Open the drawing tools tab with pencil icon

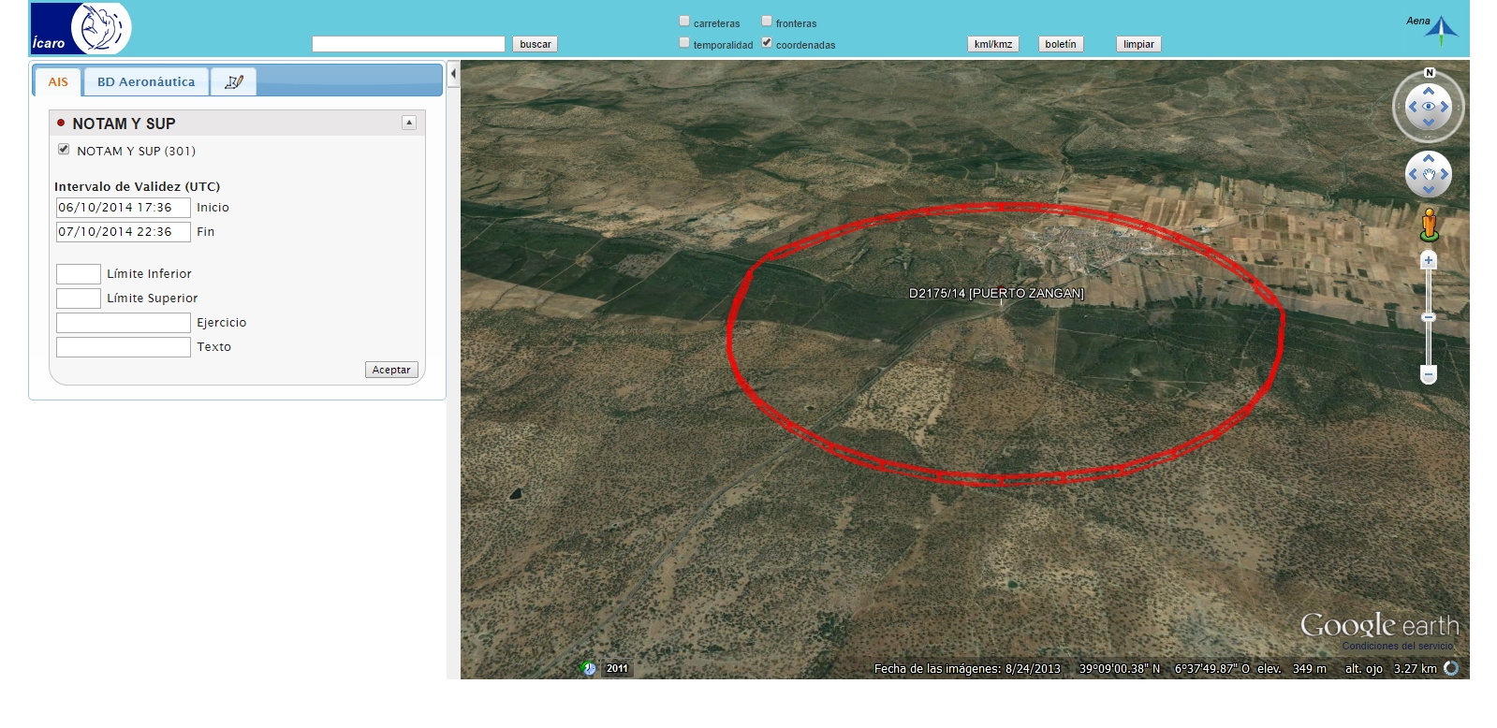click(233, 82)
